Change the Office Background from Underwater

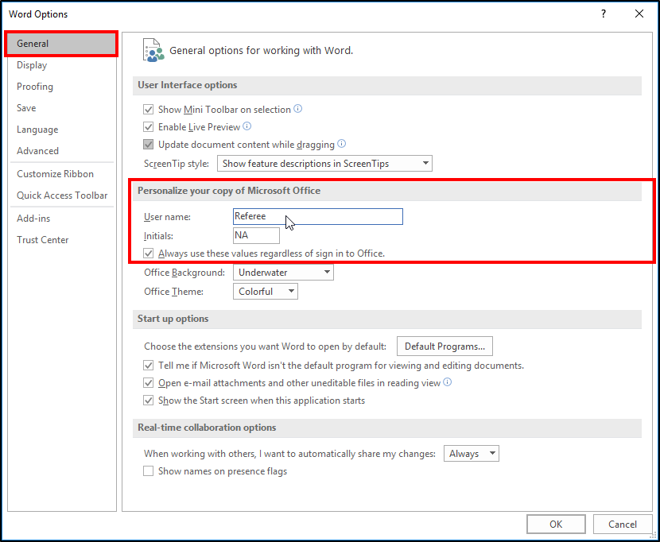[x=326, y=272]
